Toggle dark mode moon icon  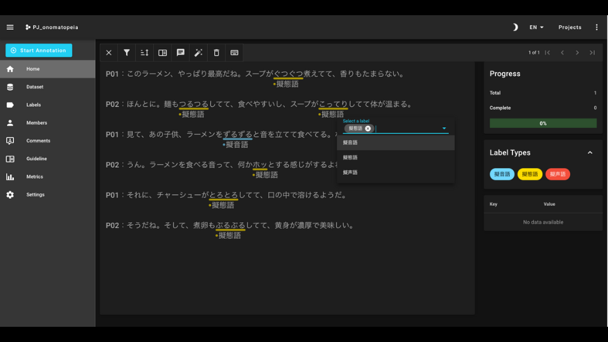tap(515, 27)
